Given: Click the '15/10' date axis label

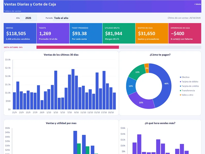Looking at the screenshot, I should click(97, 112).
